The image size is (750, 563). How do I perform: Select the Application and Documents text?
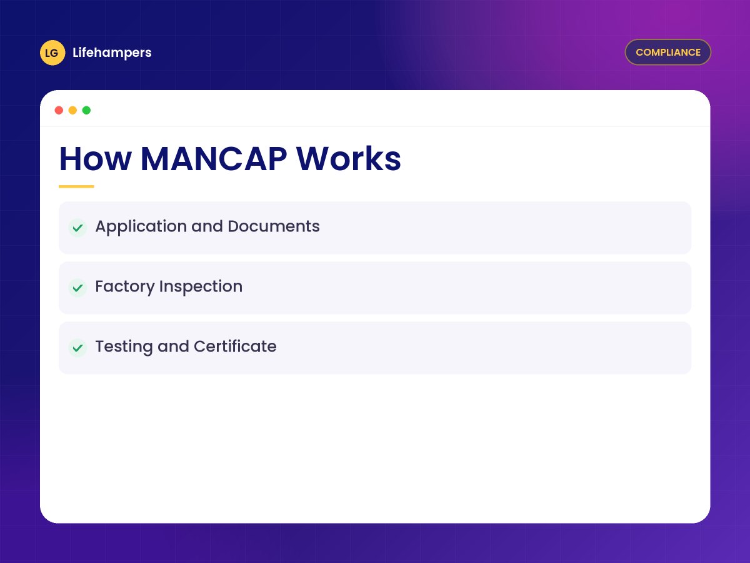[x=207, y=226]
